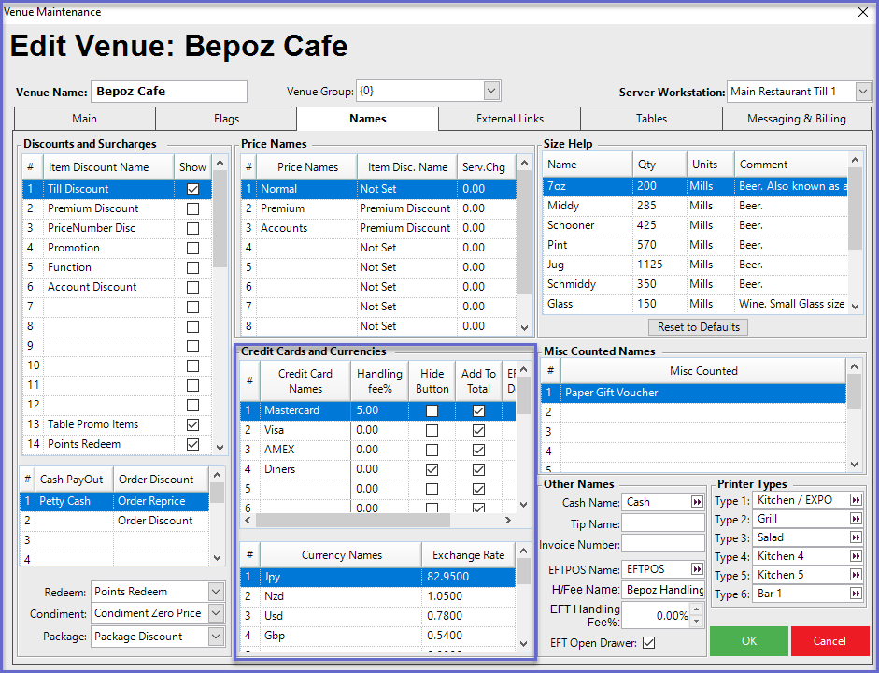Image resolution: width=879 pixels, height=673 pixels.
Task: Click the green OK button
Action: 748,641
